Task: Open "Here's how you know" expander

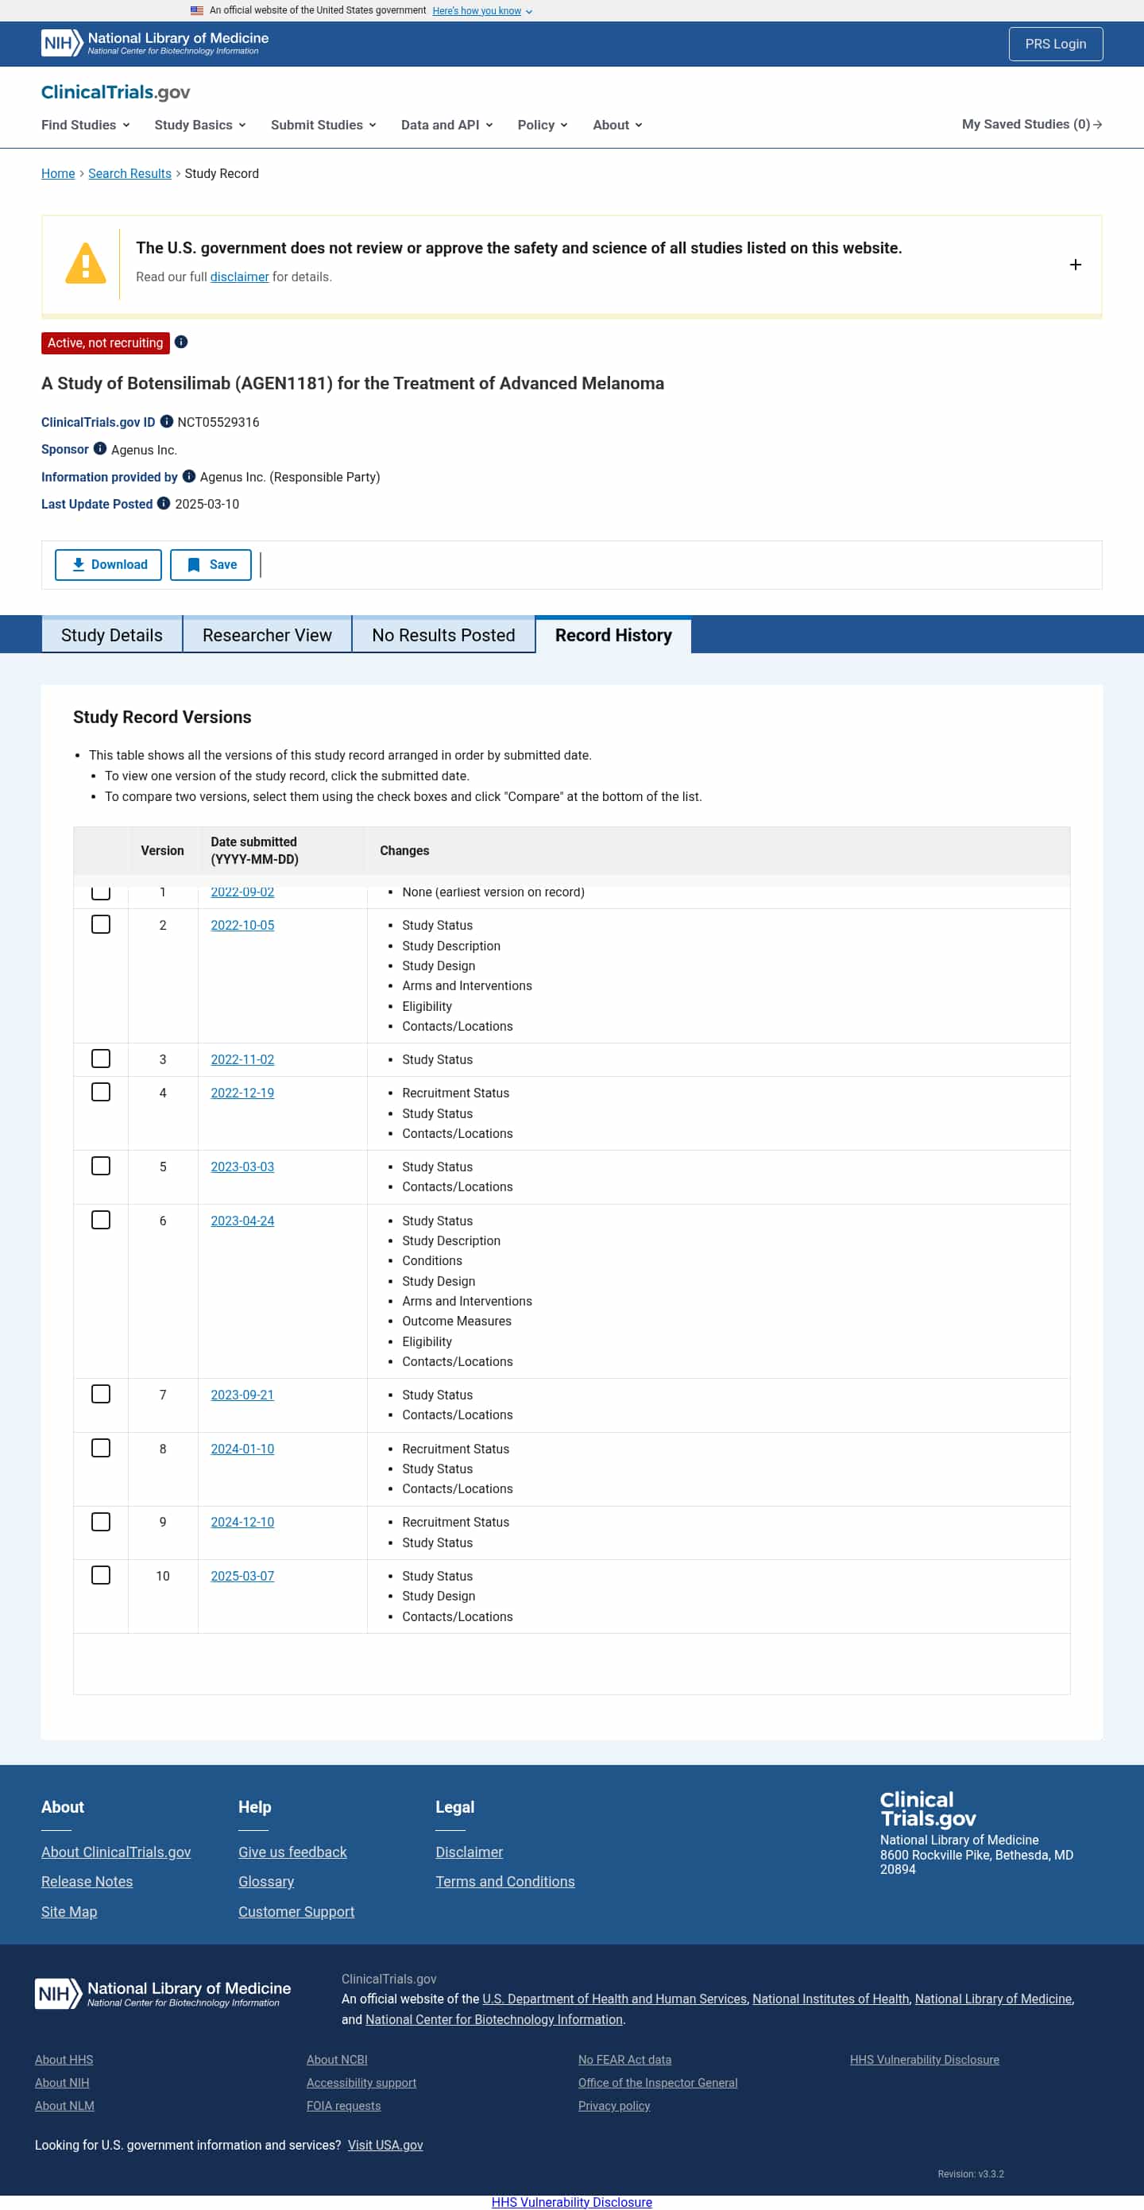Action: pyautogui.click(x=481, y=11)
